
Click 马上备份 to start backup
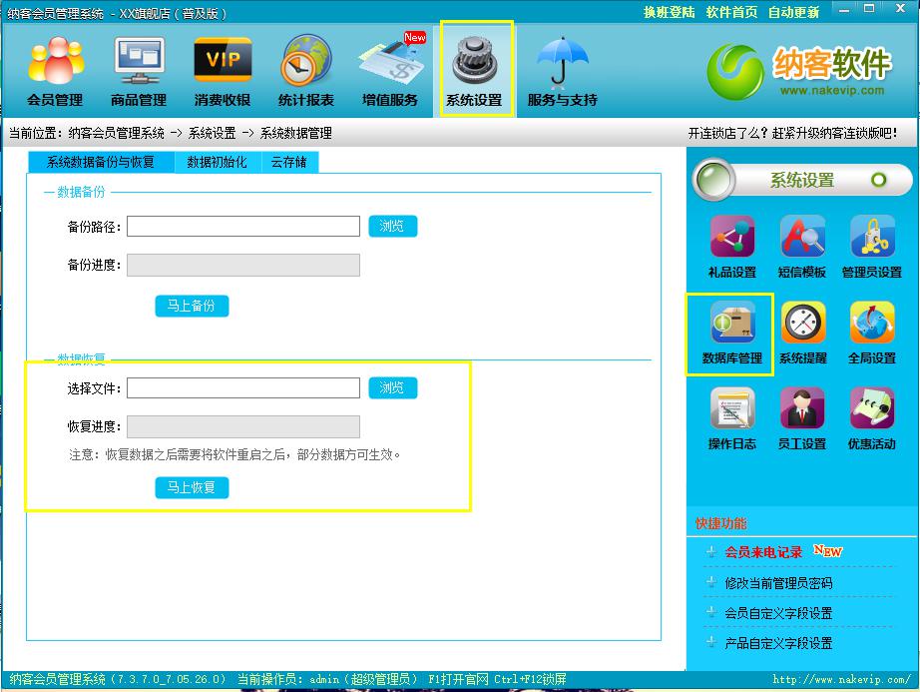click(x=192, y=306)
